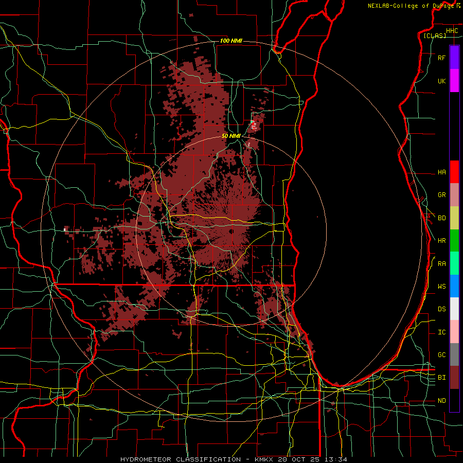Click the DS white legend swatch

click(454, 309)
